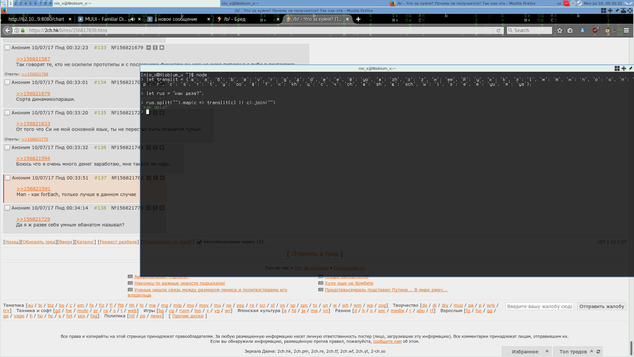Tick the checkbox for post #137
This screenshot has height=357, width=634.
8,178
